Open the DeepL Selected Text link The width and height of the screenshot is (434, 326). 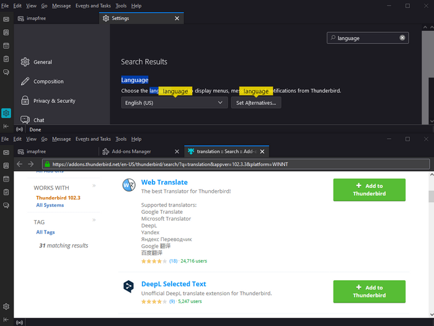click(174, 284)
